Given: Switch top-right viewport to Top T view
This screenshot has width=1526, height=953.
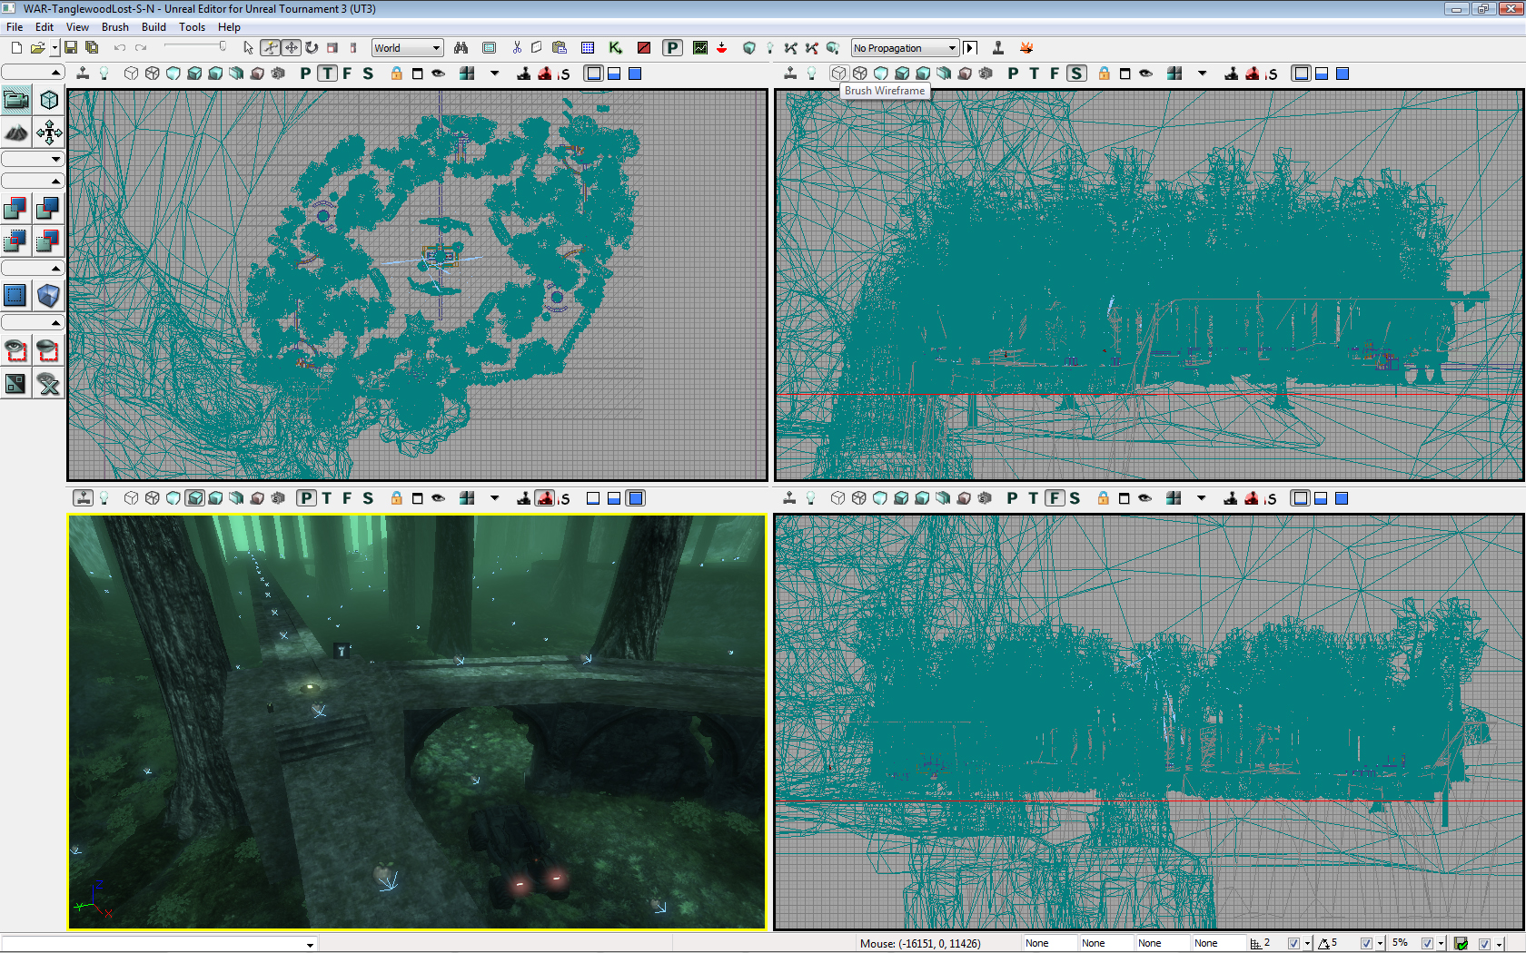Looking at the screenshot, I should click(1034, 74).
